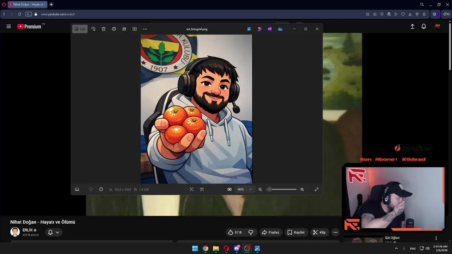Expand subscription notification bell dropdown
Screen dimensions: 452x254
click(54, 232)
